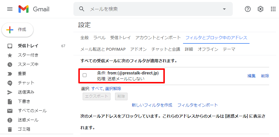Click the 処理: 迷惑メールにしない text

tap(121, 79)
